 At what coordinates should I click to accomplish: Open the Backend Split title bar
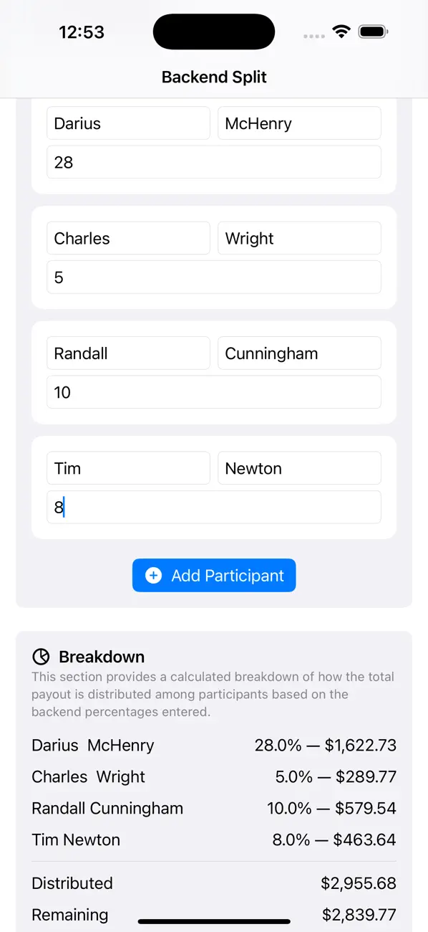click(214, 77)
